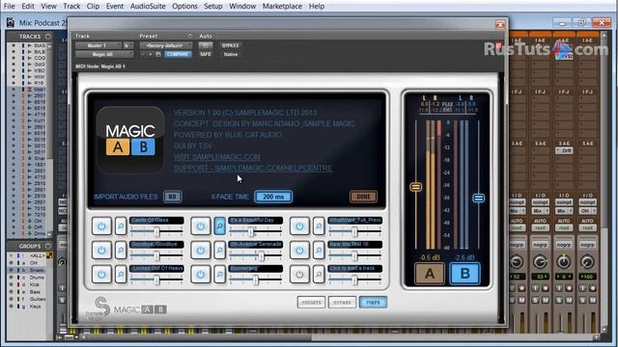This screenshot has height=347, width=618.
Task: Open the Groups list options menu
Action: pyautogui.click(x=48, y=246)
